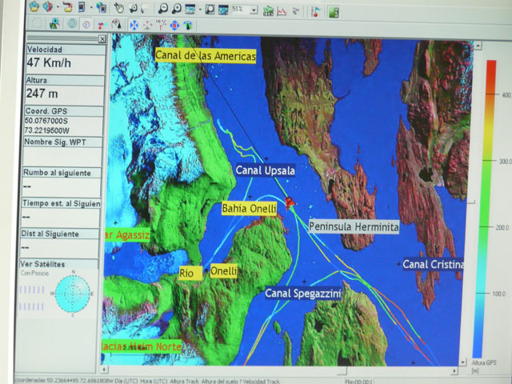Click the blue four-arrow move icon
Viewport: 512px width, 384px height.
pos(134,25)
